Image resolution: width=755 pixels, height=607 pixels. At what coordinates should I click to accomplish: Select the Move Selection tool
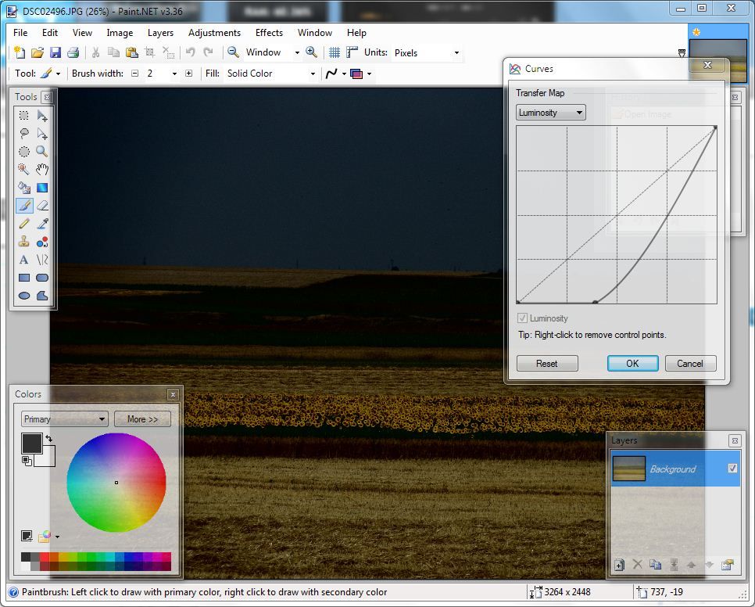(x=42, y=134)
